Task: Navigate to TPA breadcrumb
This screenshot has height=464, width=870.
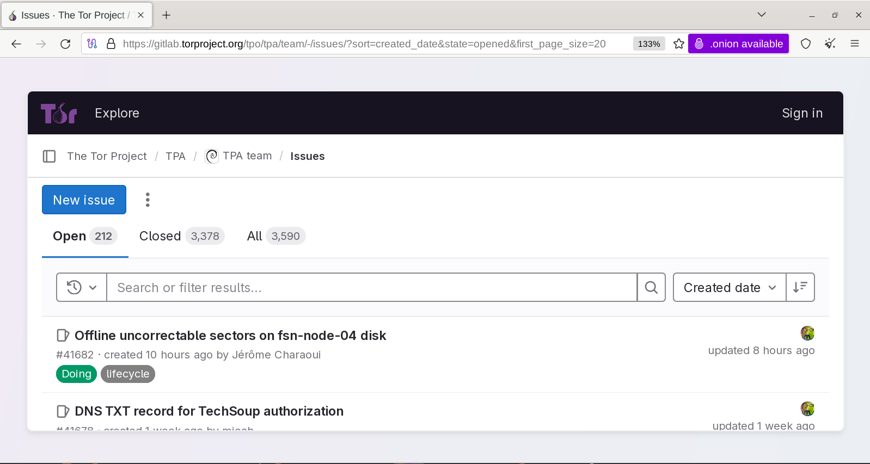Action: [175, 156]
